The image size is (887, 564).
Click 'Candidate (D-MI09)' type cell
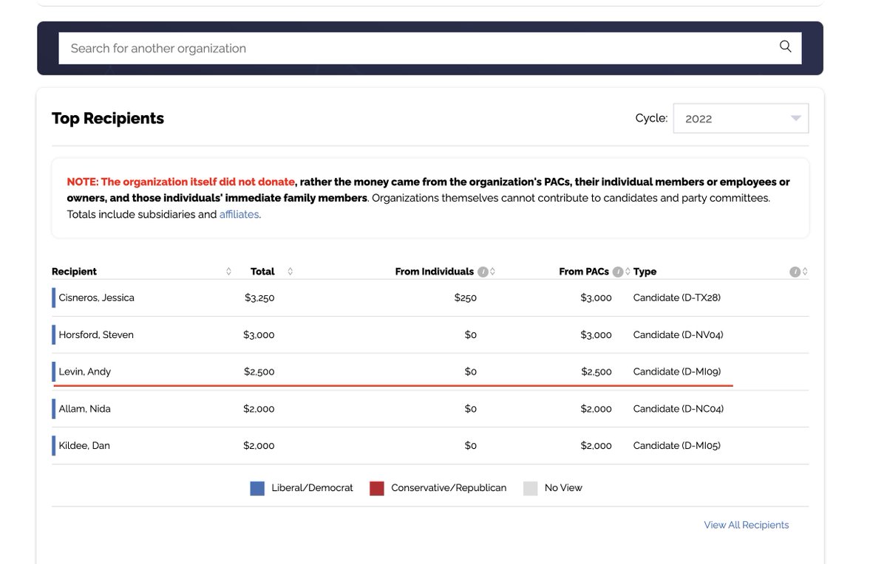pyautogui.click(x=677, y=371)
